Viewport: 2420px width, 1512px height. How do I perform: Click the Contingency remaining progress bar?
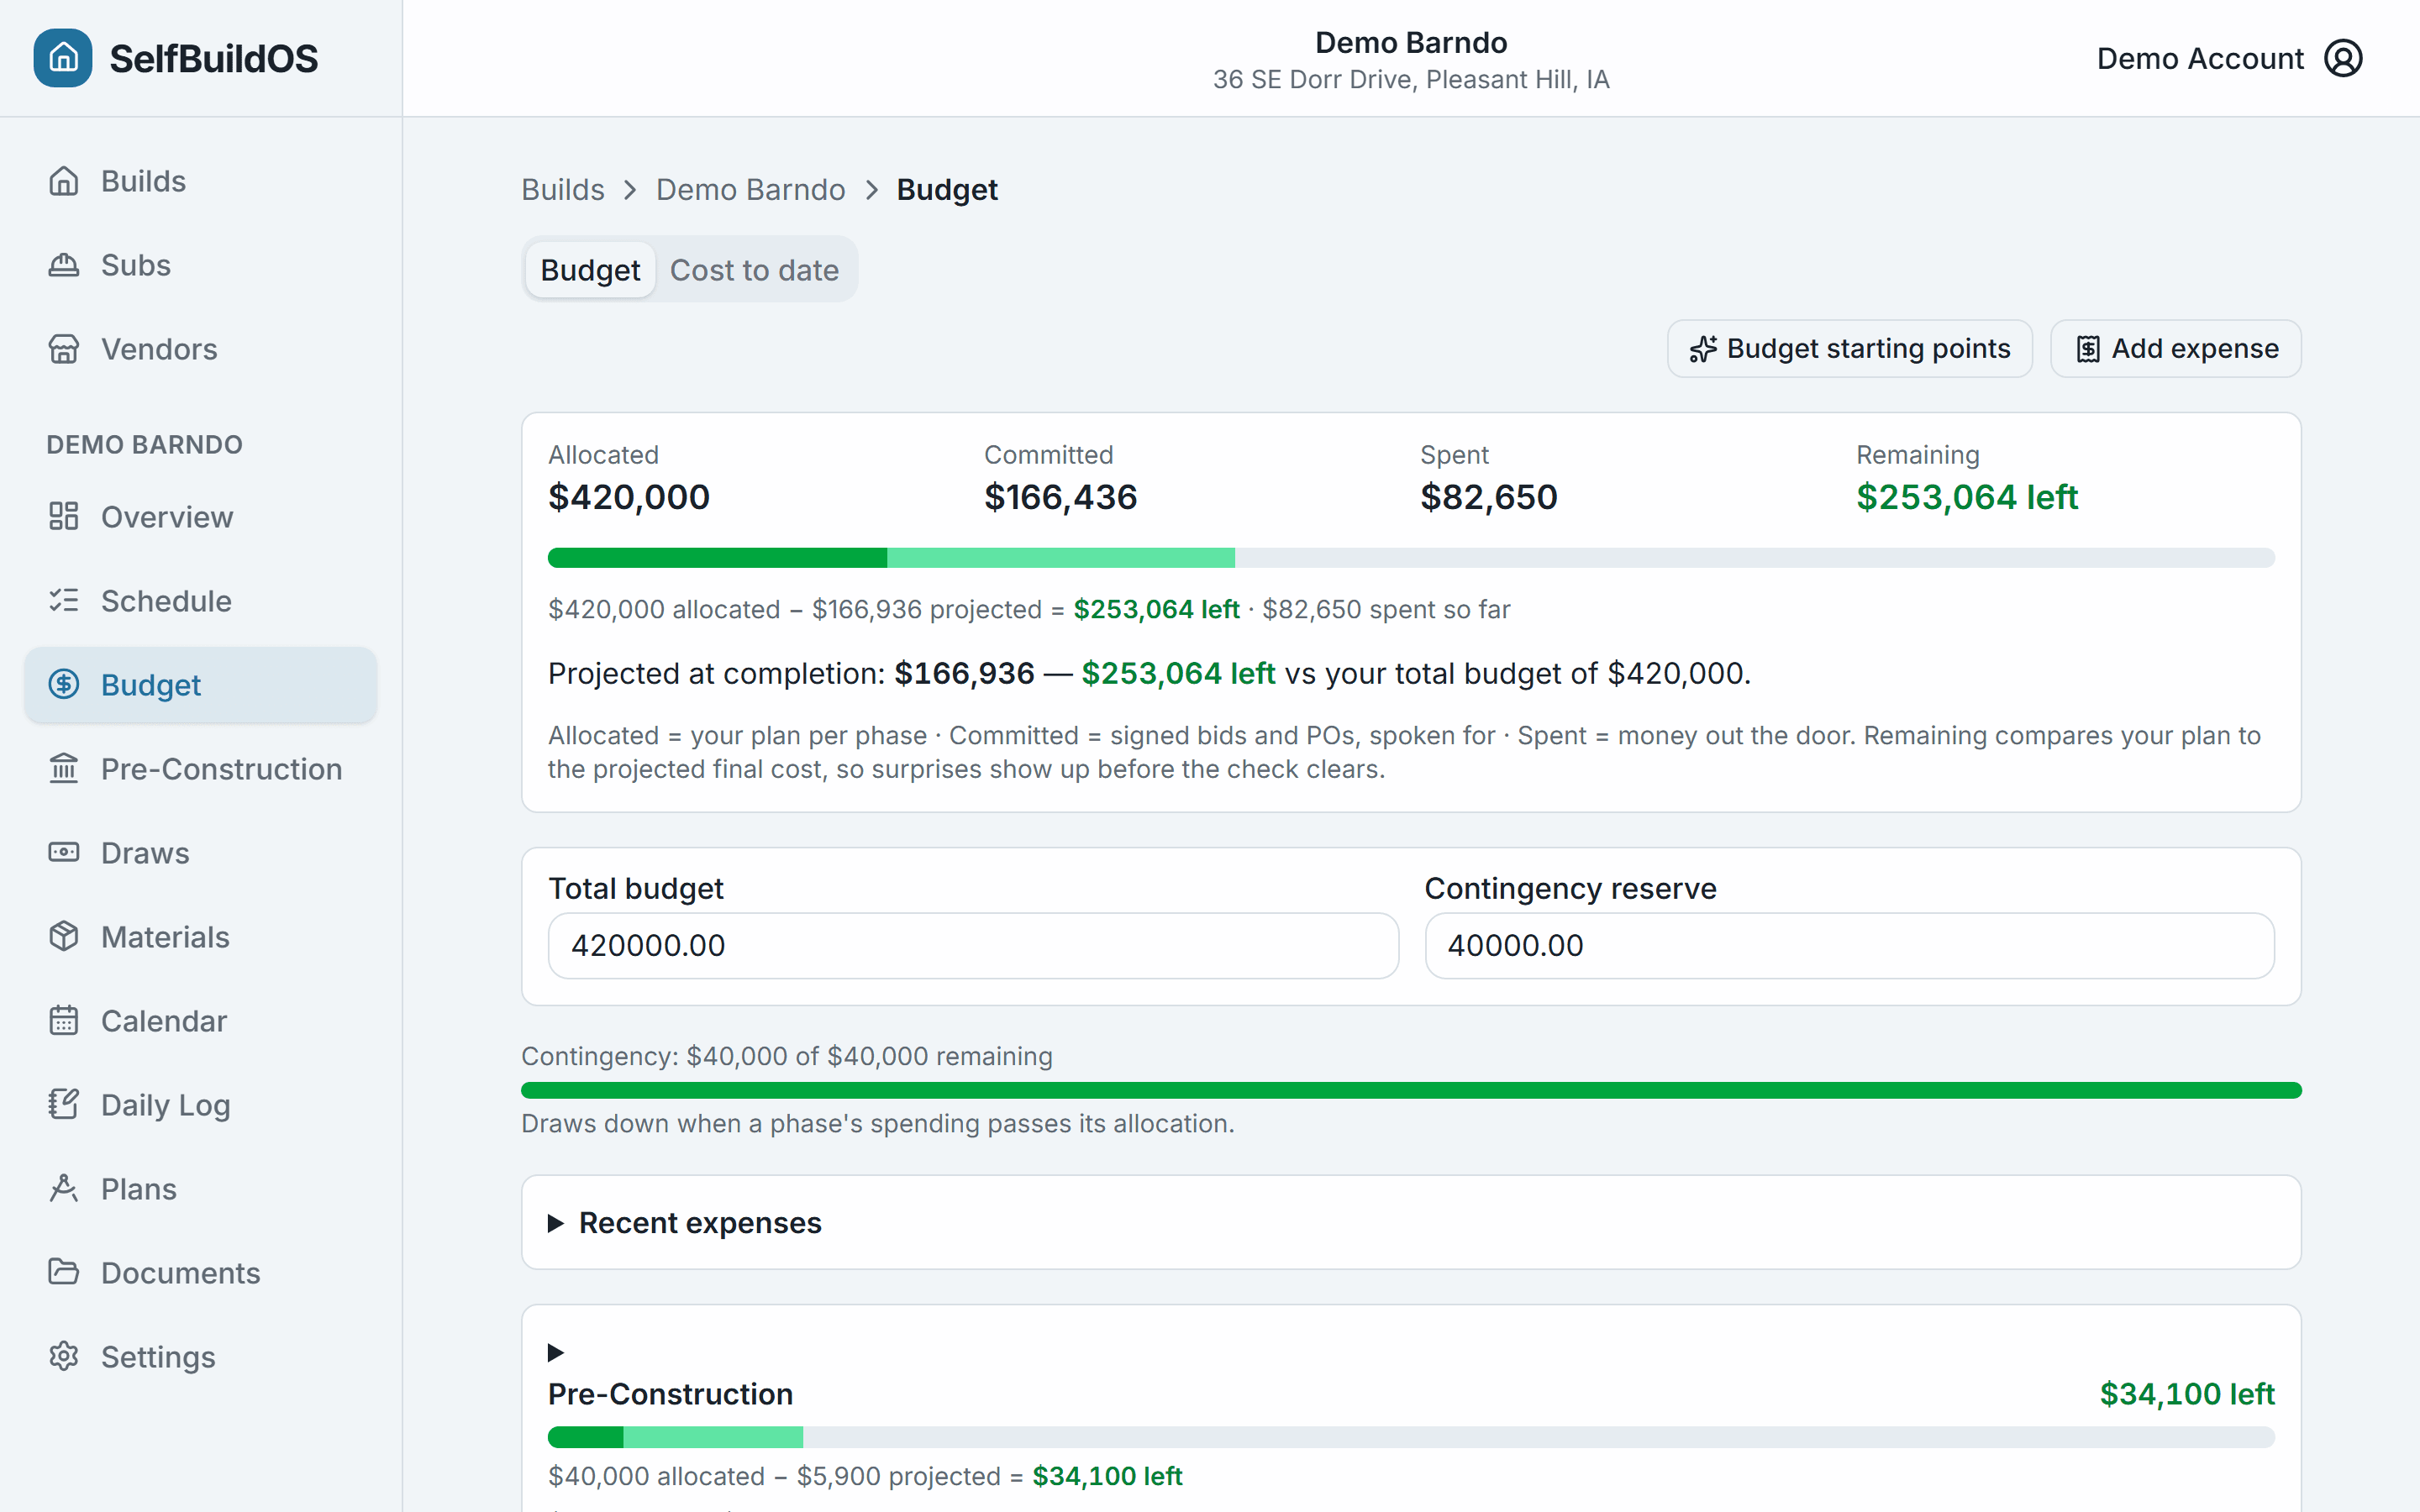[1411, 1090]
